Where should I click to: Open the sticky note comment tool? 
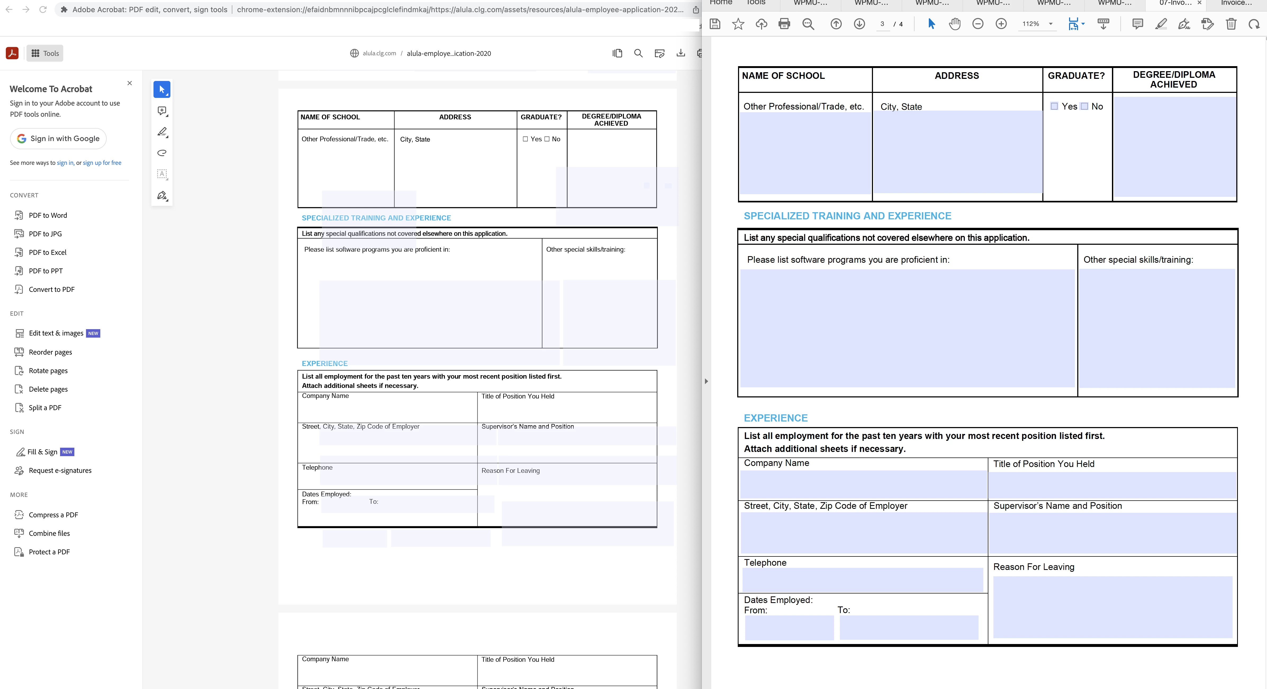coord(1137,24)
